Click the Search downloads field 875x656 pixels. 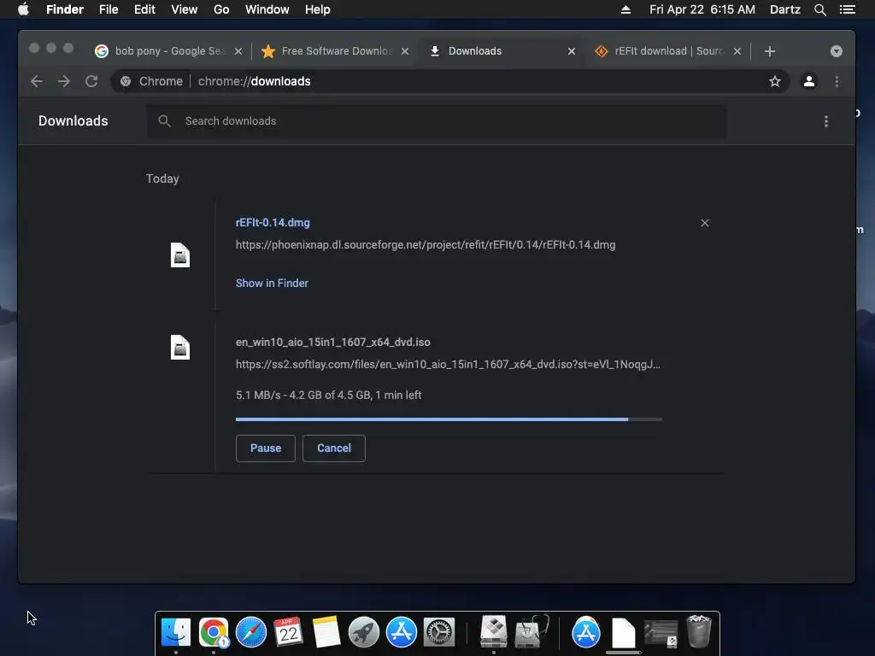click(x=437, y=121)
